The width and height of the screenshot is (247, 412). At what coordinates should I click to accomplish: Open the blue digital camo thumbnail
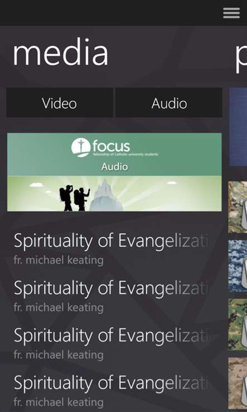click(x=238, y=266)
